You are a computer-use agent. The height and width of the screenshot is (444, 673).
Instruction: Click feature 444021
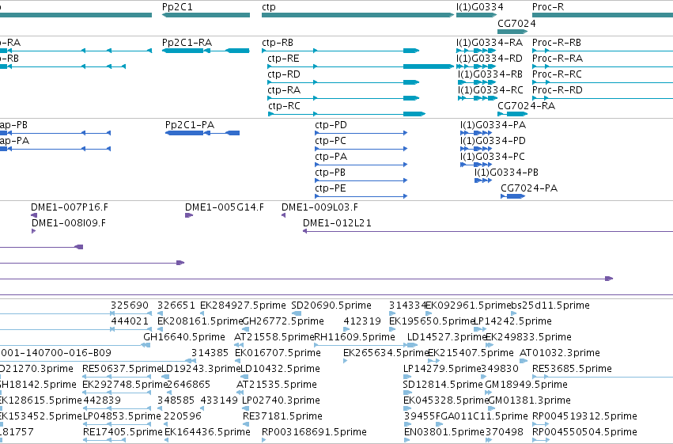point(130,321)
